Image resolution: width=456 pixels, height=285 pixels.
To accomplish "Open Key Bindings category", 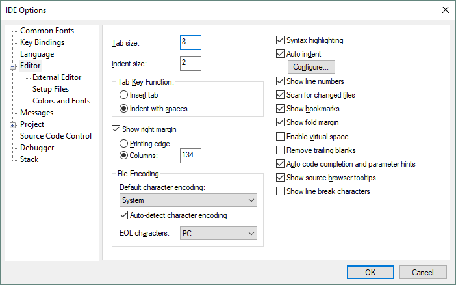I will pos(42,42).
